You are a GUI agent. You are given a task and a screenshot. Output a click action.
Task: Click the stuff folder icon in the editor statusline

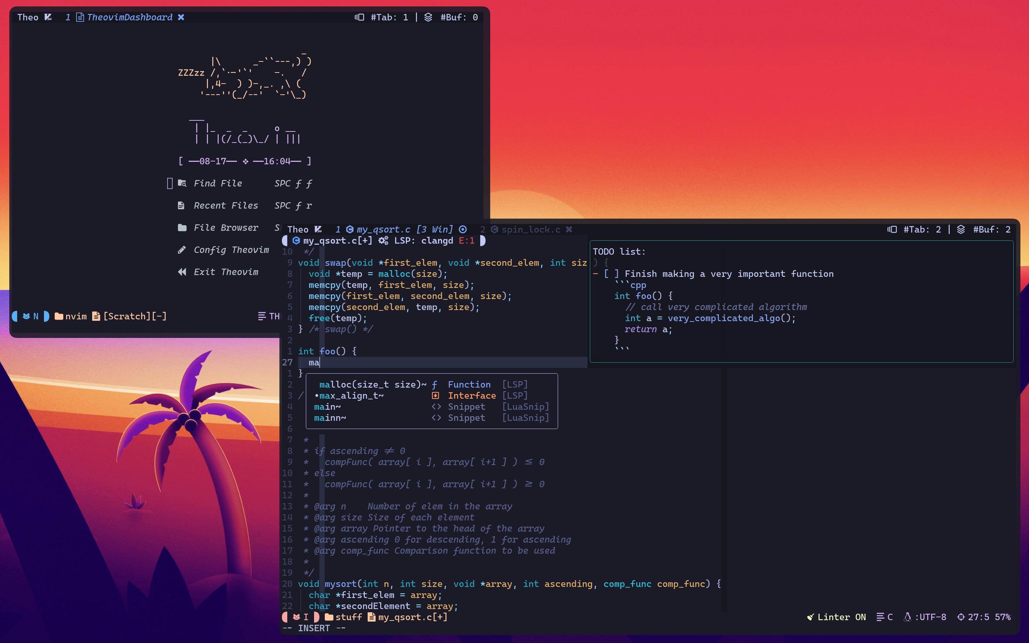[329, 617]
